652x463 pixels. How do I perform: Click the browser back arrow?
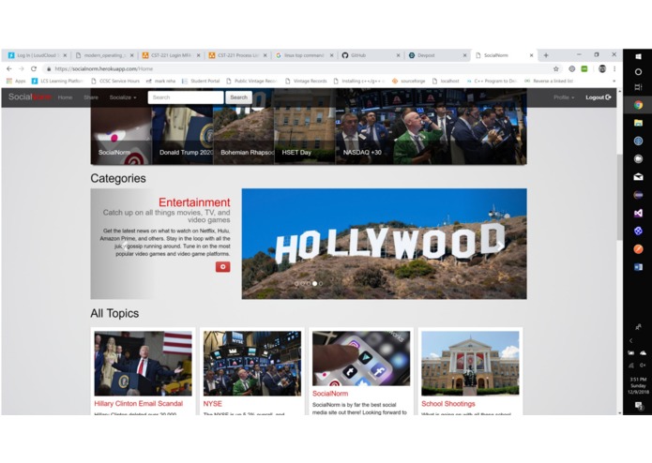click(x=9, y=68)
